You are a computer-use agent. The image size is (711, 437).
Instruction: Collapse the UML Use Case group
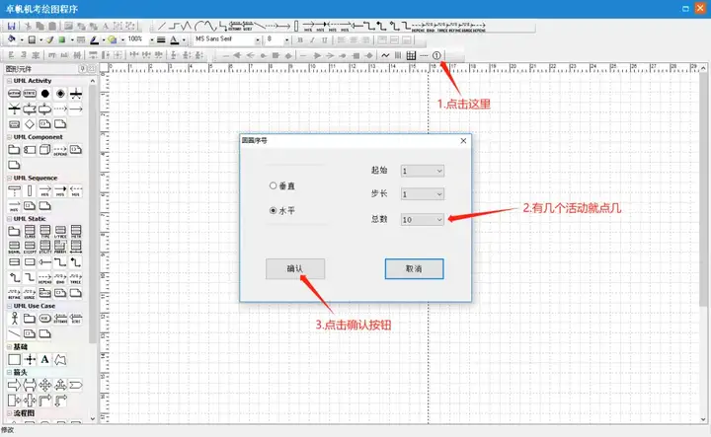9,306
